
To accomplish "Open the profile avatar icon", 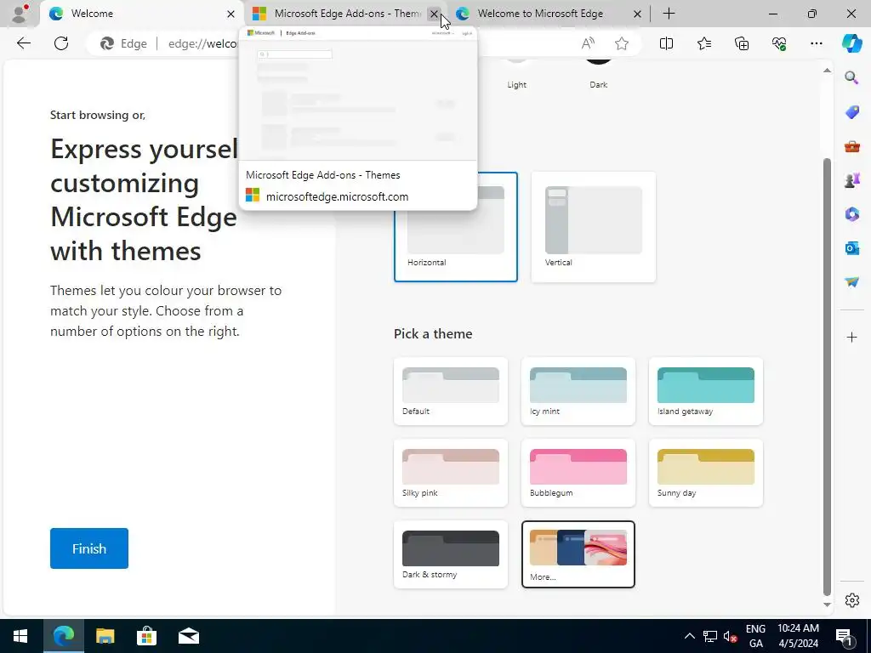I will coord(20,14).
